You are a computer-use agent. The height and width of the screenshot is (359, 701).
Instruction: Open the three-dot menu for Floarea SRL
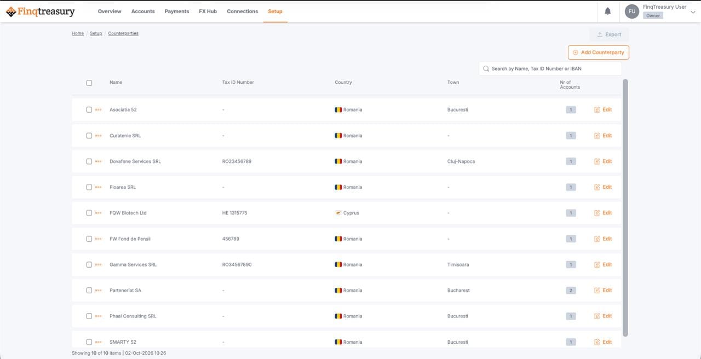99,187
